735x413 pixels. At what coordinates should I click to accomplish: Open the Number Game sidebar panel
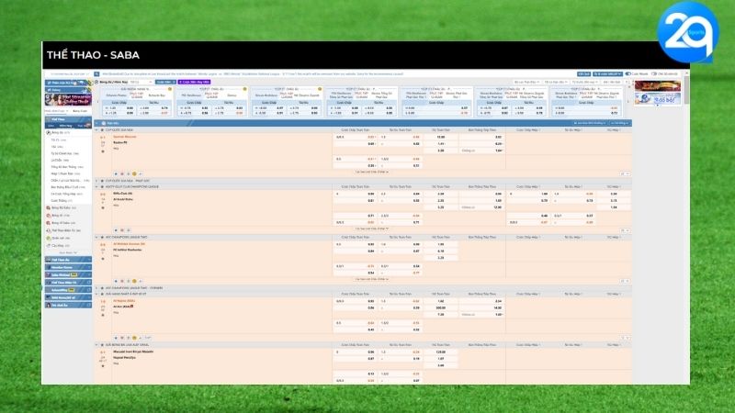tap(68, 267)
